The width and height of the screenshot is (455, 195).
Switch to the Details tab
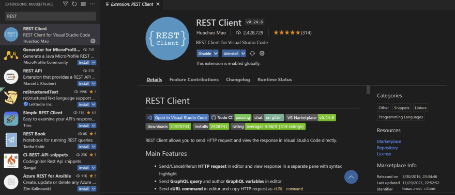click(x=154, y=79)
